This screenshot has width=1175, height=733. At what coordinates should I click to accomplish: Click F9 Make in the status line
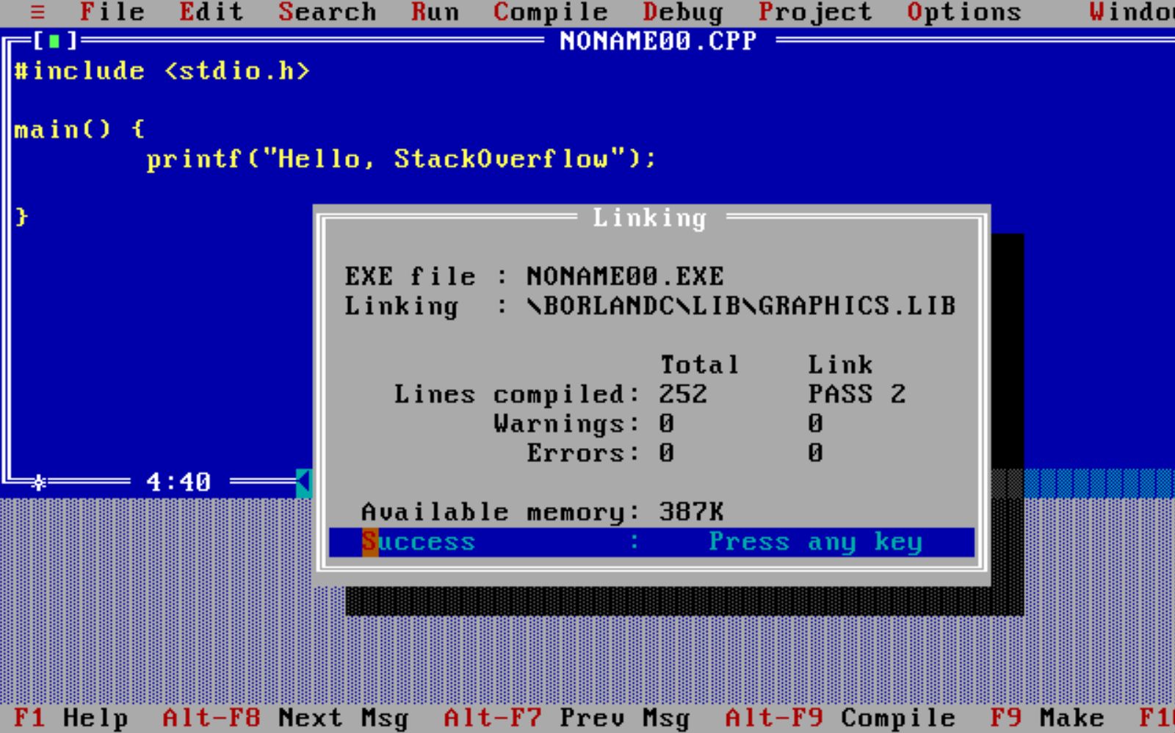1046,718
